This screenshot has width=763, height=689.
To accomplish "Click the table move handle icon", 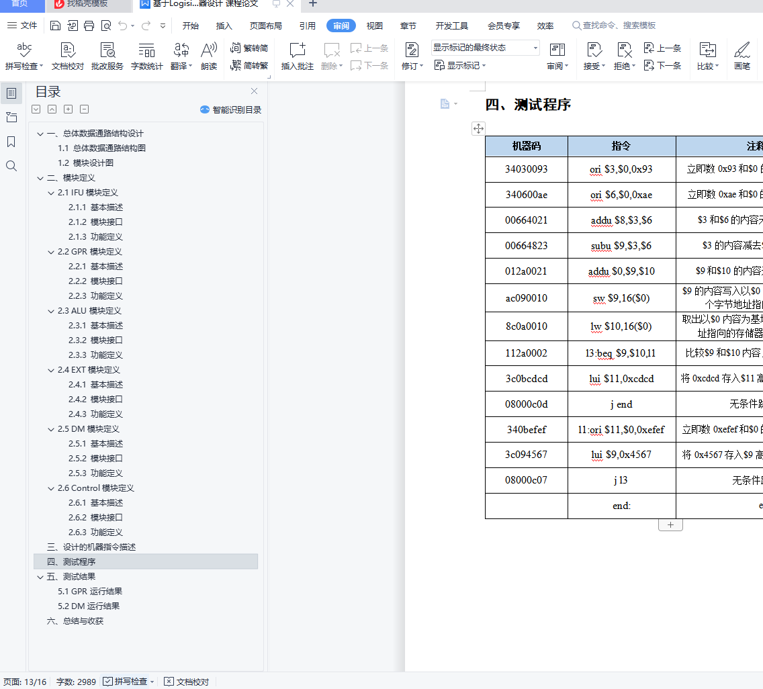I will click(478, 128).
